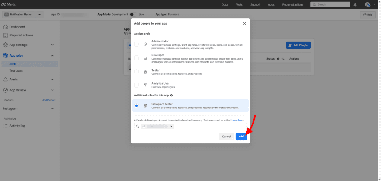381x181 pixels.
Task: Click the Alerts bell icon in sidebar
Action: [5, 79]
